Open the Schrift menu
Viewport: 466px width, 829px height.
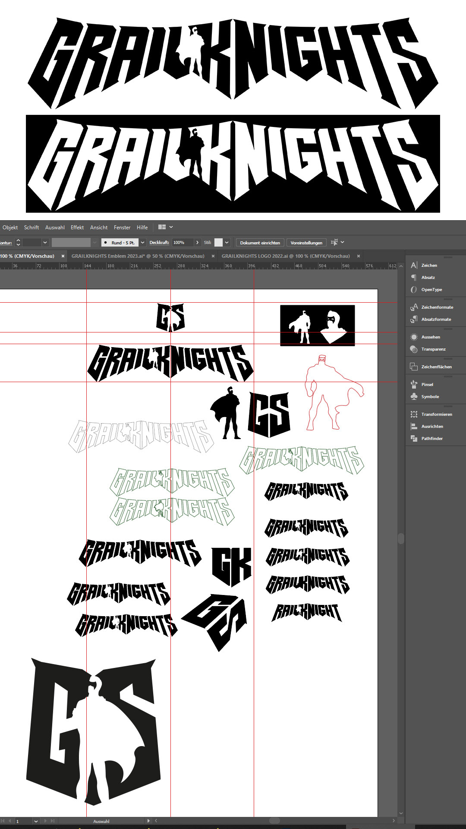(x=31, y=228)
